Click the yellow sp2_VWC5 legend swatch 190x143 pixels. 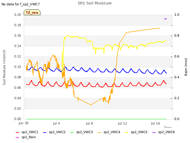(x=127, y=133)
